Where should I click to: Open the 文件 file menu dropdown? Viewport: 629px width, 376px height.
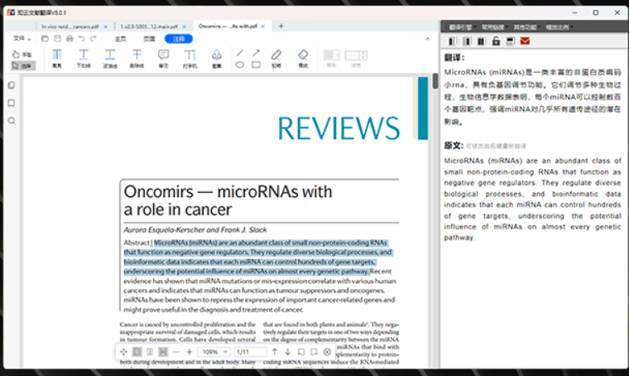click(x=22, y=39)
